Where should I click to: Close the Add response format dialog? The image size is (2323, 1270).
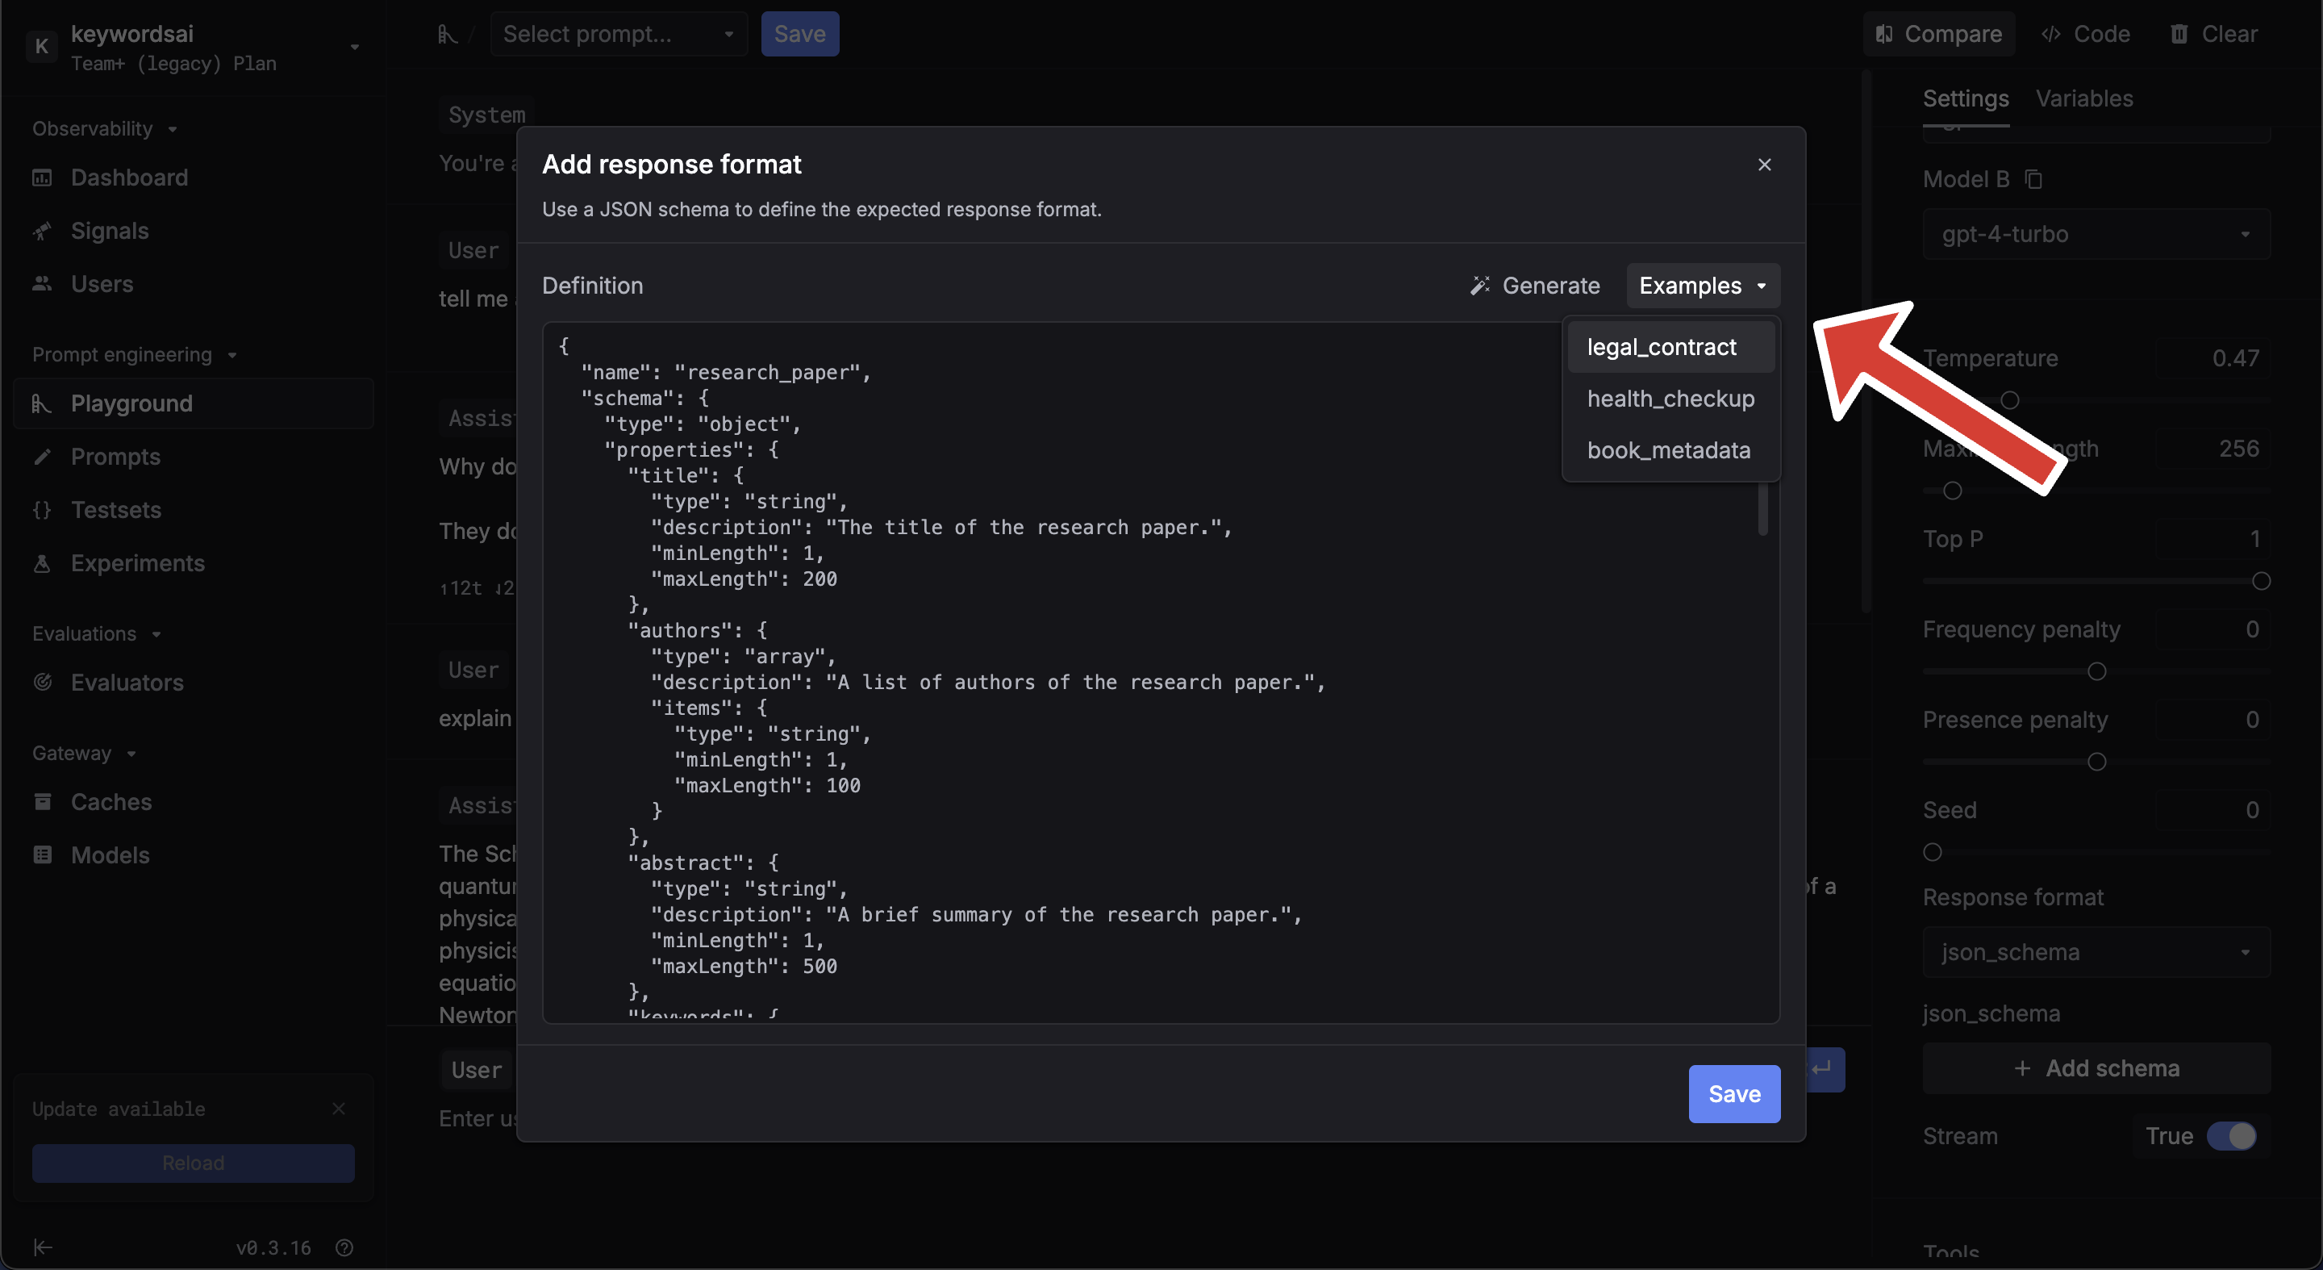tap(1765, 164)
